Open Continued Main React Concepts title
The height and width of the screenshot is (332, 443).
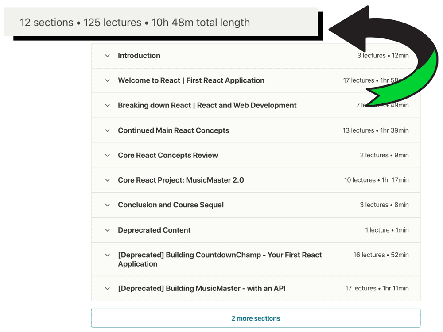(x=174, y=130)
